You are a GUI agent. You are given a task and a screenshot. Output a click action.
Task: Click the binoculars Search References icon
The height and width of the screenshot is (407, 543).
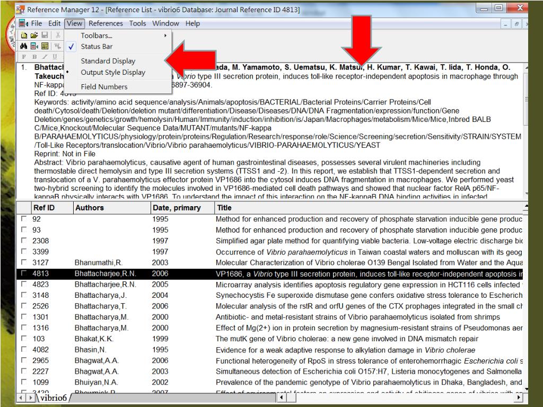tap(23, 46)
